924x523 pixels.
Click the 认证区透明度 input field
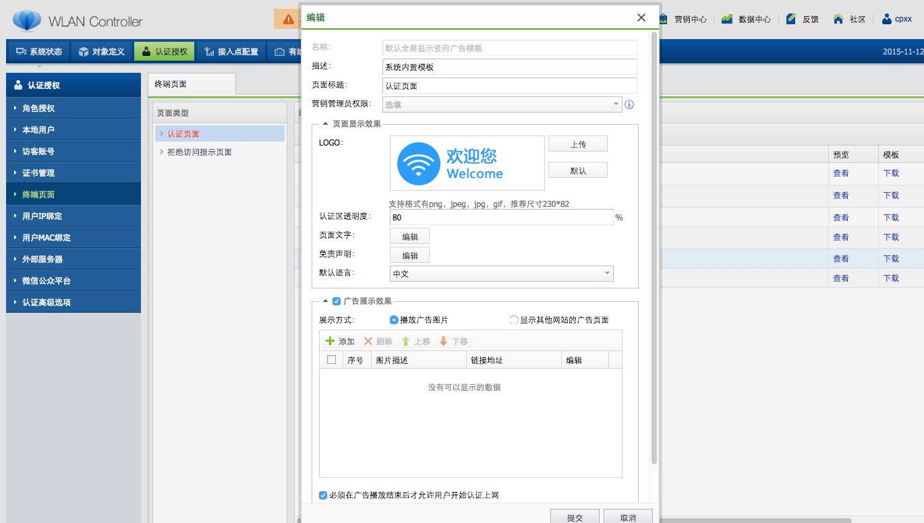[501, 218]
